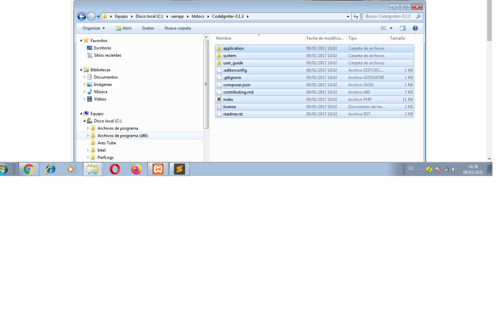This screenshot has height=313, width=500.
Task: Open Opera browser from the taskbar
Action: point(115,169)
